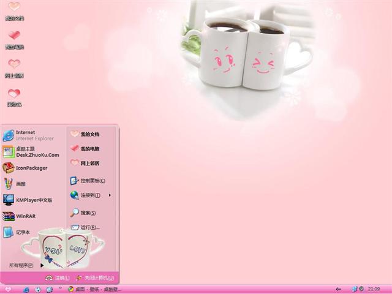392x294 pixels.
Task: Click 连接到(T) globe icon entry
Action: point(85,195)
